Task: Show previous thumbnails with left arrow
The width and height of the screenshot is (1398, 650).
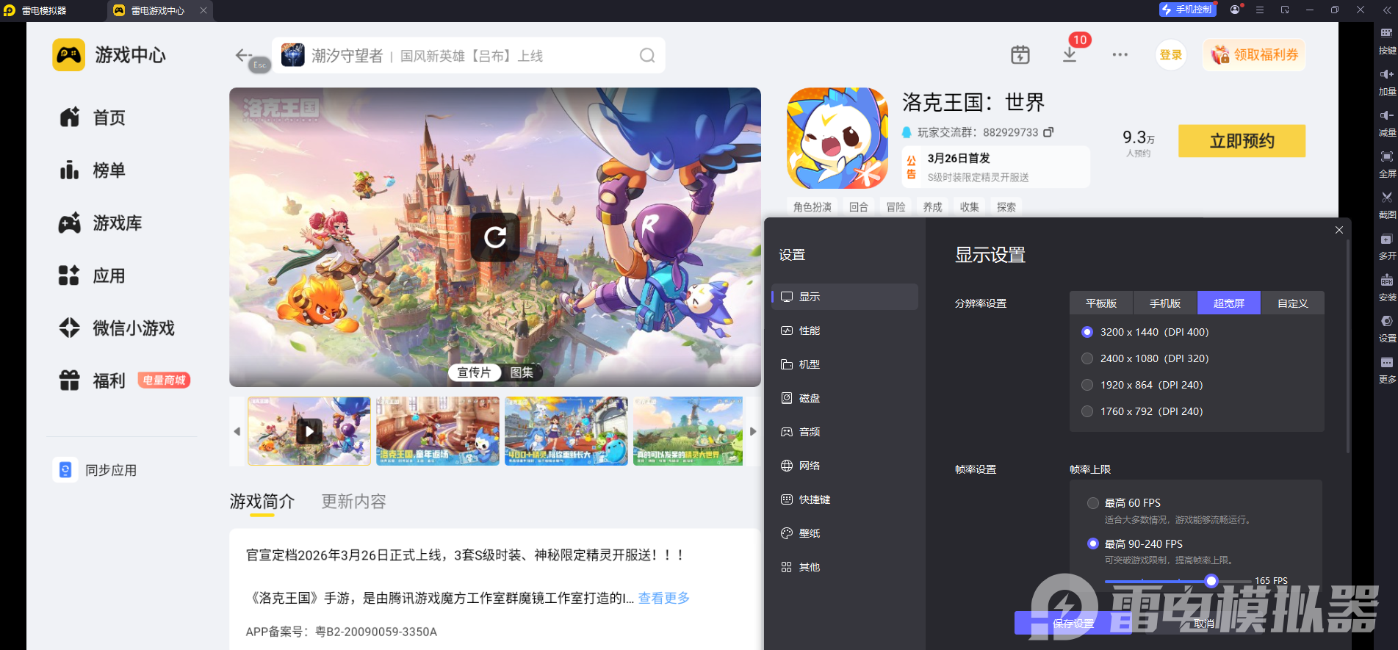Action: pos(237,431)
